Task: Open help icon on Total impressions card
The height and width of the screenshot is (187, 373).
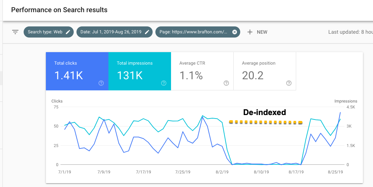Action: [164, 83]
